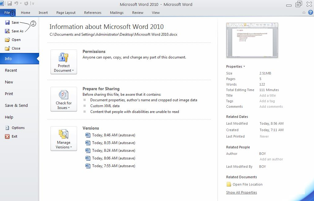The height and width of the screenshot is (201, 314).
Task: Click the Save As label in the sidebar
Action: pyautogui.click(x=18, y=31)
